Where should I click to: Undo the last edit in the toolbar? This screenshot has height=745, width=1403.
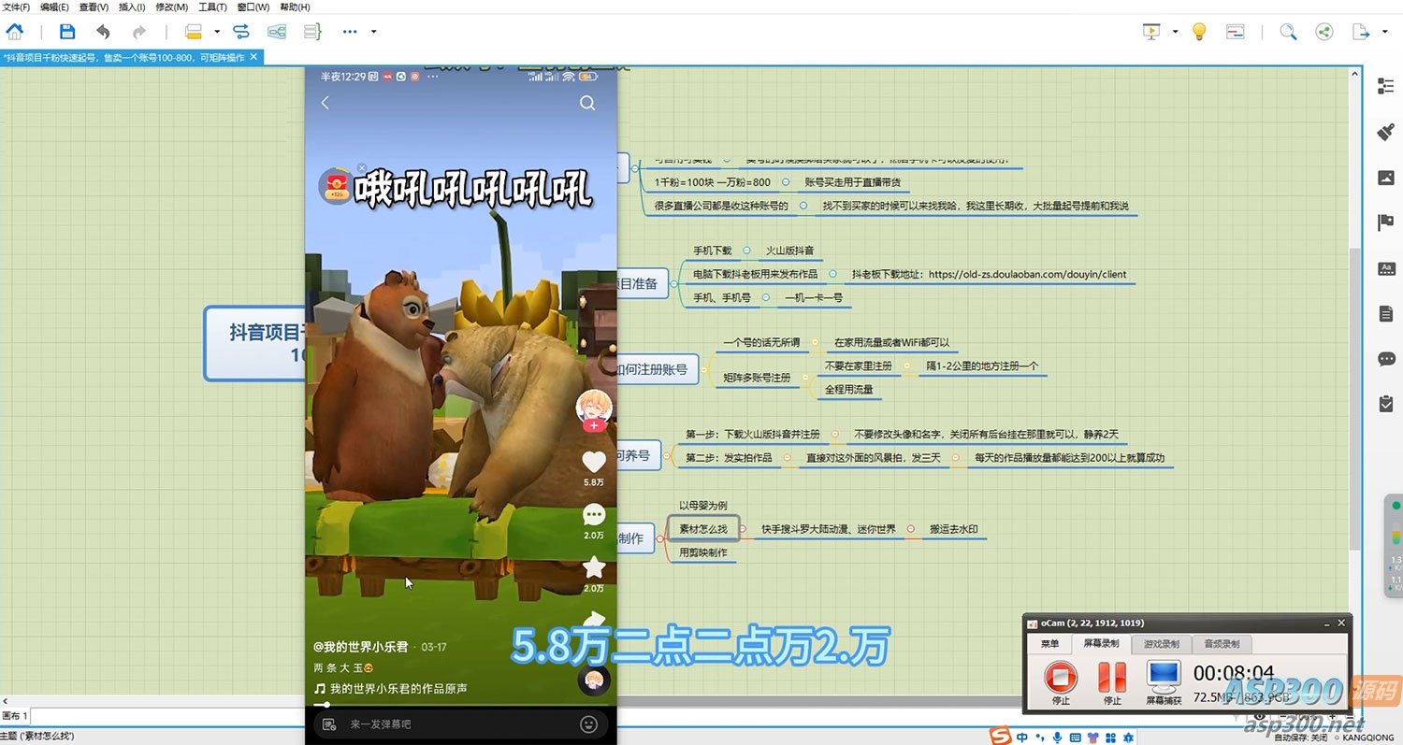[103, 32]
